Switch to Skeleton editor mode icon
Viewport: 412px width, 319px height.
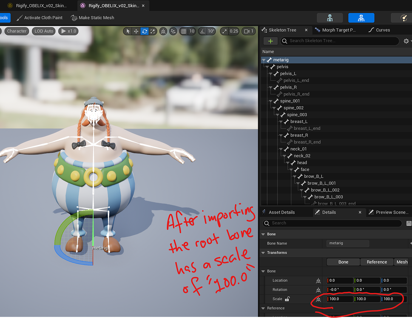(x=330, y=18)
